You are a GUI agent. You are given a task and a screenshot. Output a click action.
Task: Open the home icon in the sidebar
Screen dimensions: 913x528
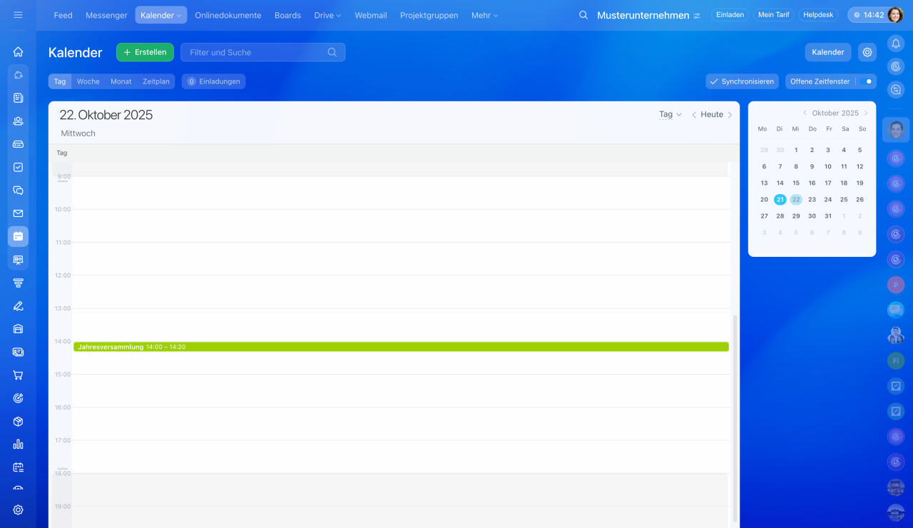click(18, 51)
